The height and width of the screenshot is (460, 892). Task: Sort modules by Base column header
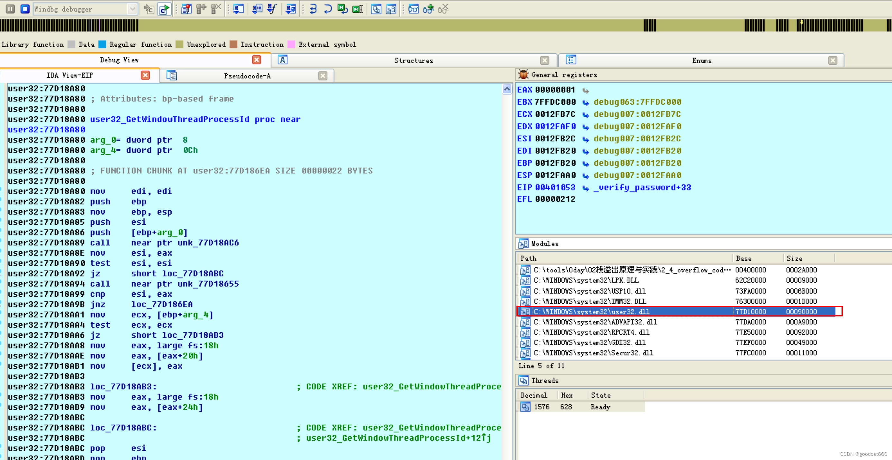click(x=758, y=258)
